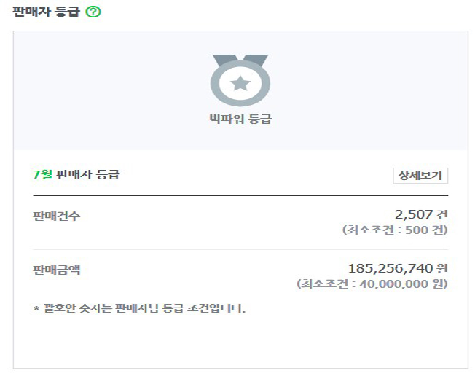Click the 판매금액 row label
This screenshot has height=379, width=475.
56,270
